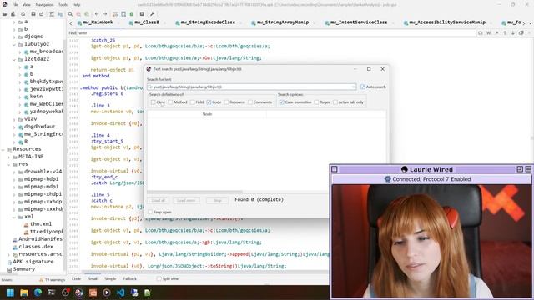The height and width of the screenshot is (300, 534).
Task: Click the open file toolbar icon
Action: (5, 14)
